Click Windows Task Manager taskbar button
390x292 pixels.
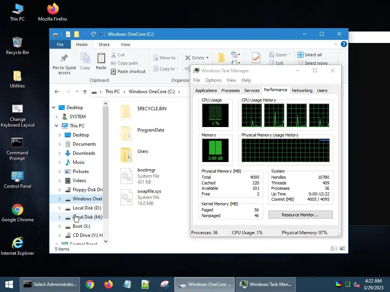(265, 284)
